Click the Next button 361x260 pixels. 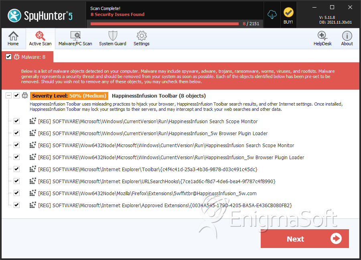[304, 239]
